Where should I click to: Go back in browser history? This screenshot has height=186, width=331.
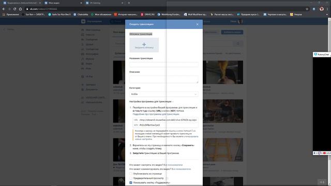pyautogui.click(x=4, y=9)
